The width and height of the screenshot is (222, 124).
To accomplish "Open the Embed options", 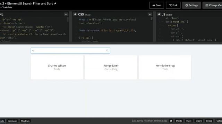I will pyautogui.click(x=209, y=121).
